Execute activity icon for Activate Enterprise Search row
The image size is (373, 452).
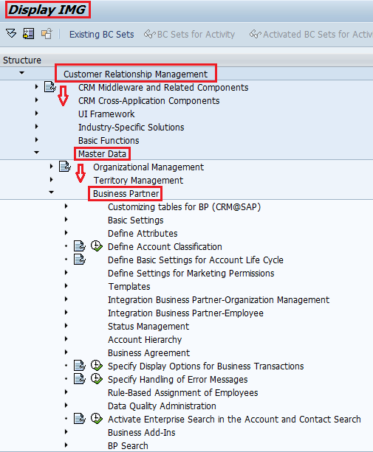[97, 419]
